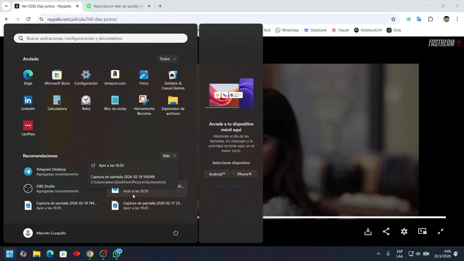This screenshot has width=464, height=261.
Task: Toggle fullscreen in video player
Action: point(440,231)
